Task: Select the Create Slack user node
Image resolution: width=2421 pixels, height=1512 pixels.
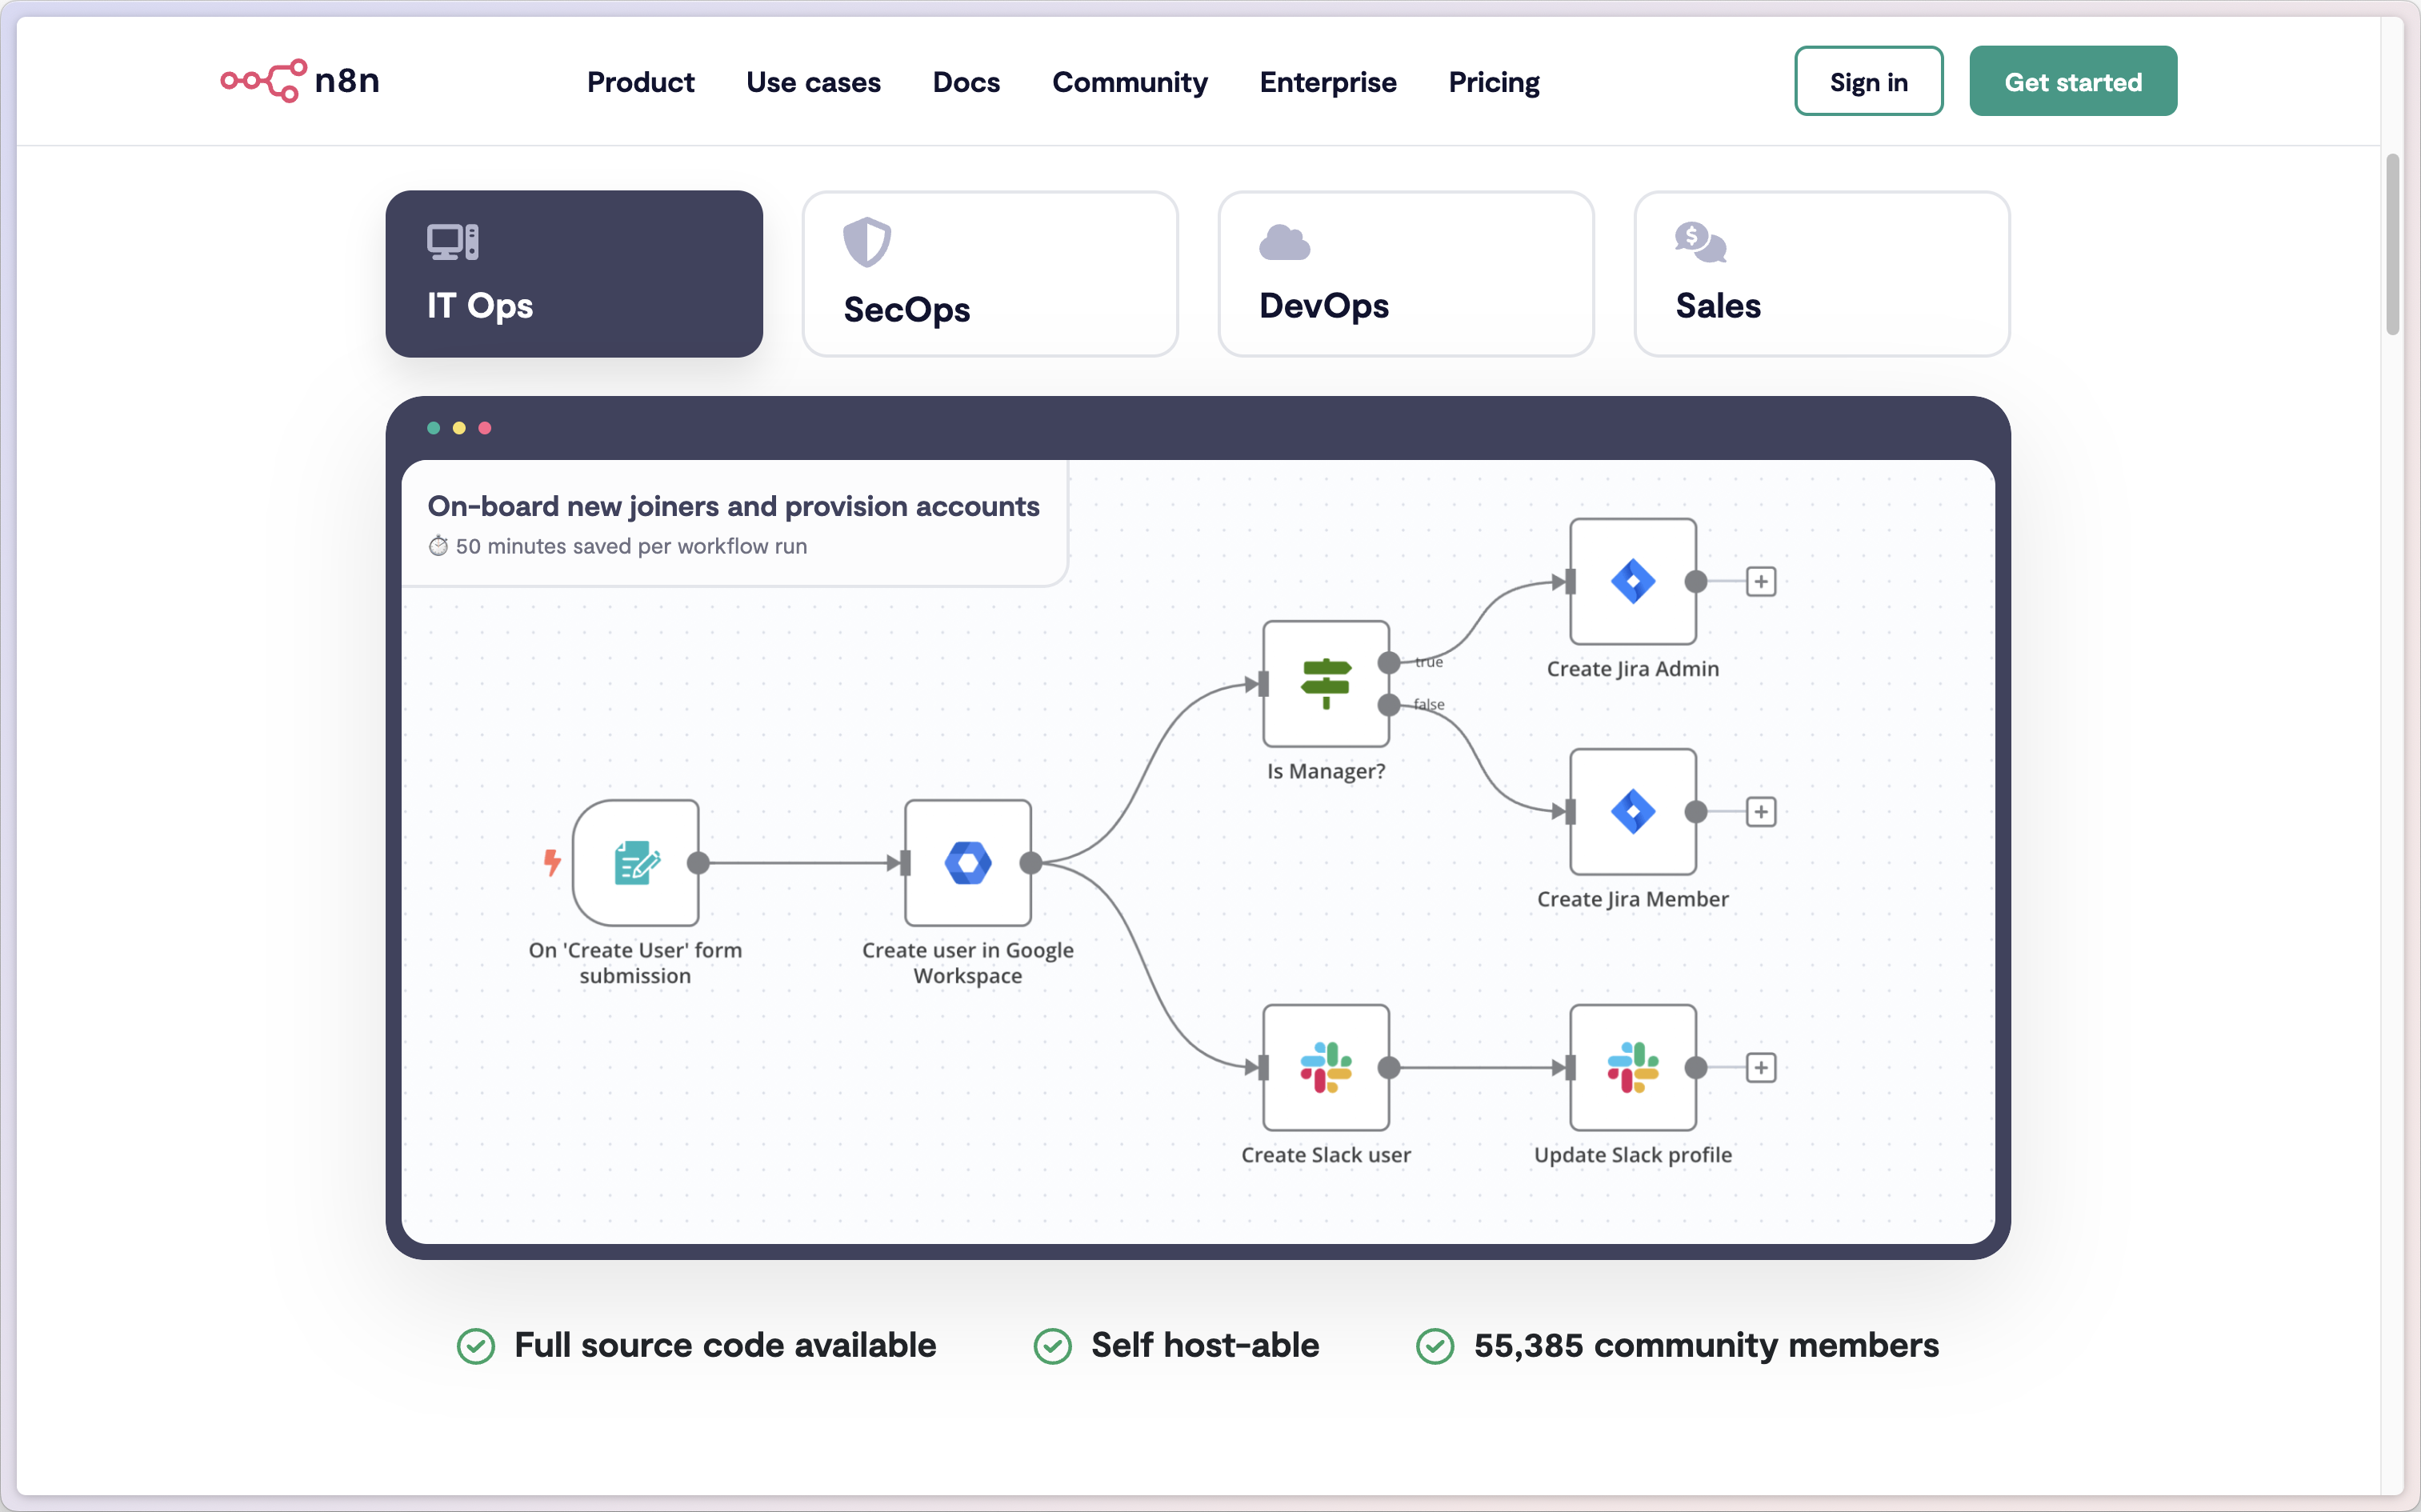Action: 1325,1067
